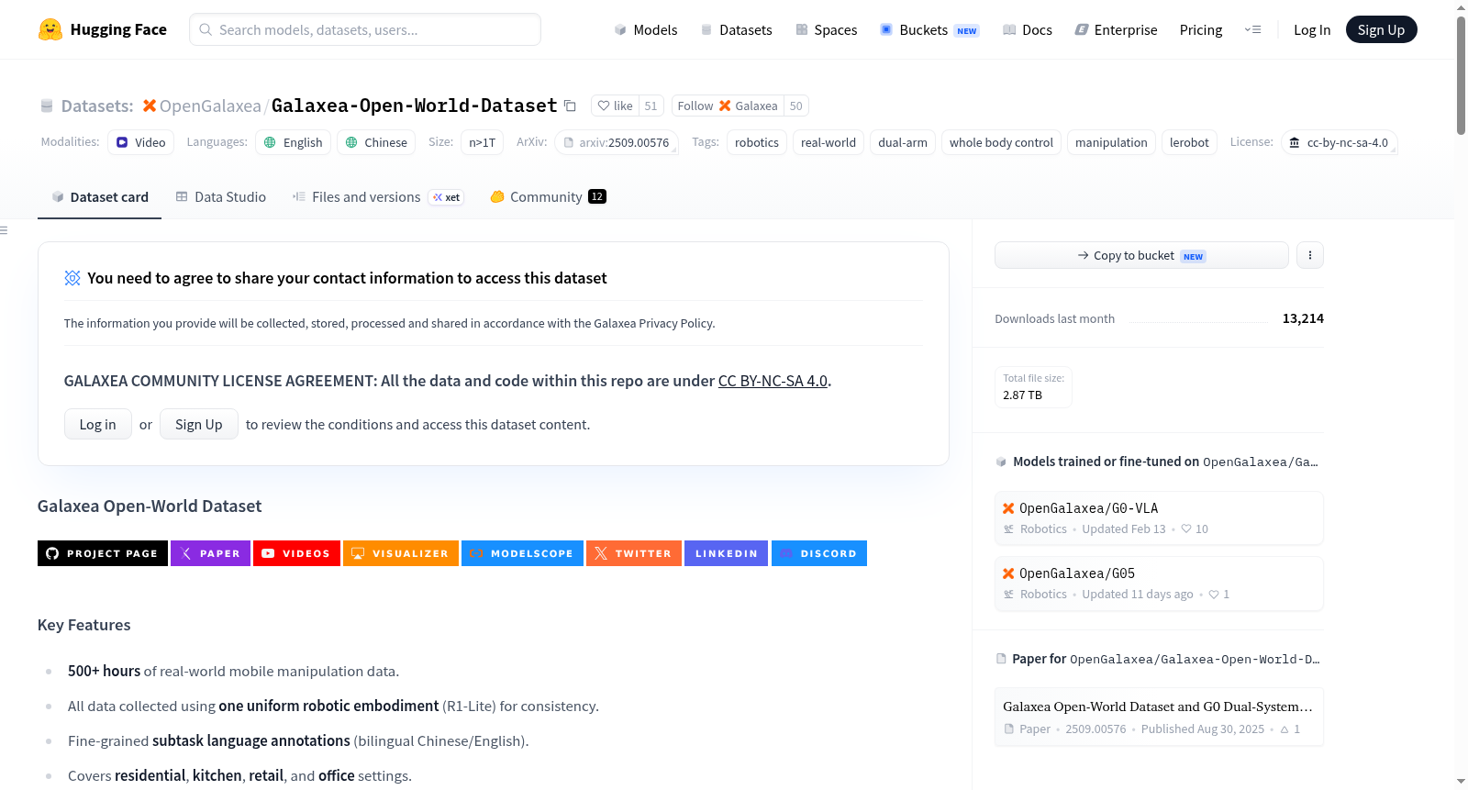Image resolution: width=1468 pixels, height=790 pixels.
Task: Open the Project Page badge
Action: [103, 553]
